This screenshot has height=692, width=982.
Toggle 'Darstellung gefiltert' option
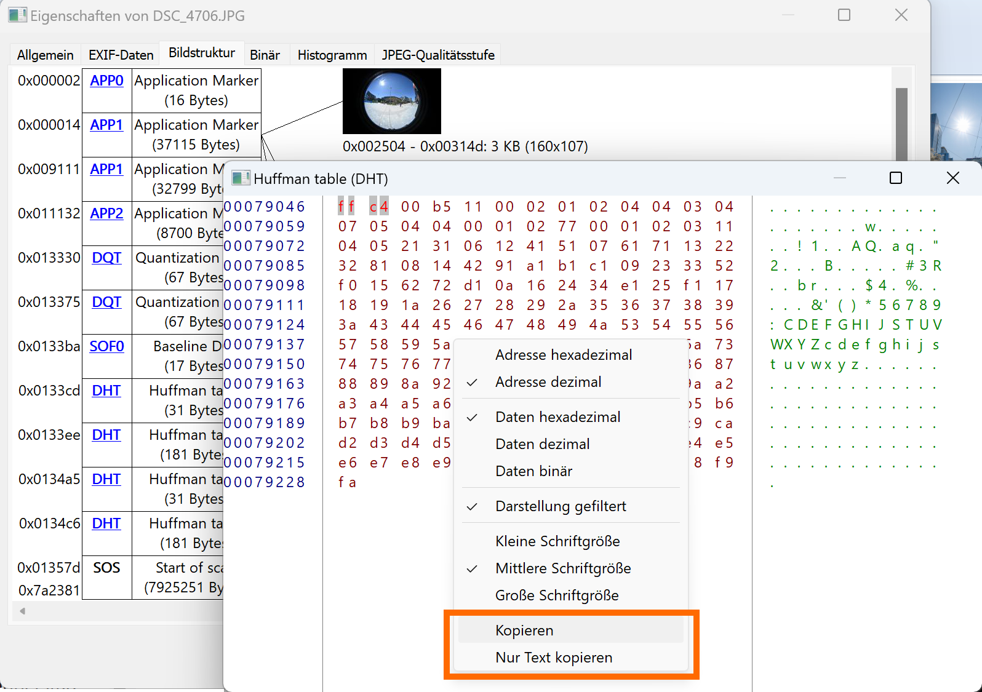click(x=560, y=506)
